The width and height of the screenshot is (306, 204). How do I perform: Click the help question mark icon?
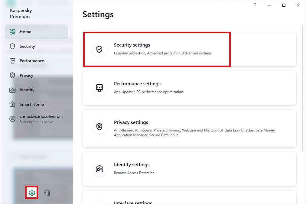(255, 5)
